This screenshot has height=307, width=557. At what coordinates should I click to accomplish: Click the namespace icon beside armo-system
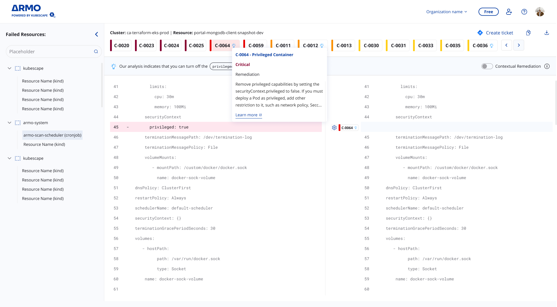18,123
